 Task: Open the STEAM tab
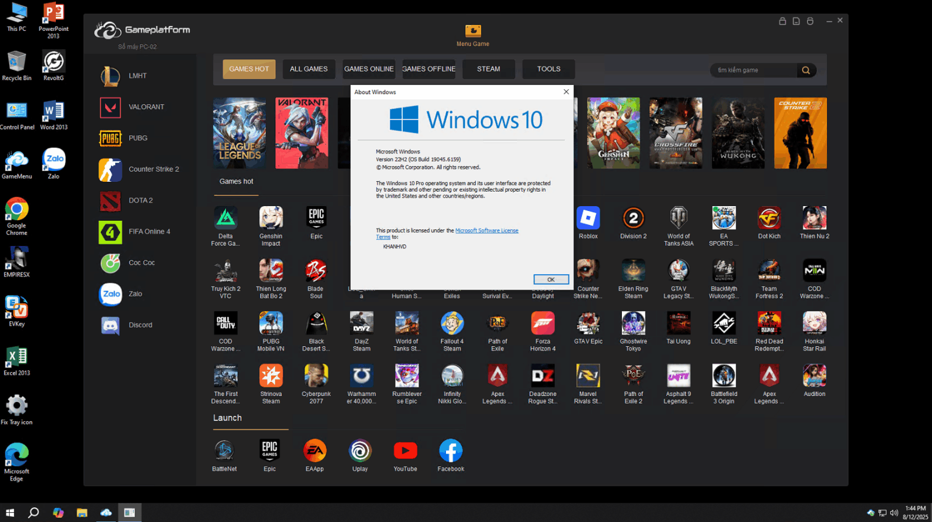488,69
